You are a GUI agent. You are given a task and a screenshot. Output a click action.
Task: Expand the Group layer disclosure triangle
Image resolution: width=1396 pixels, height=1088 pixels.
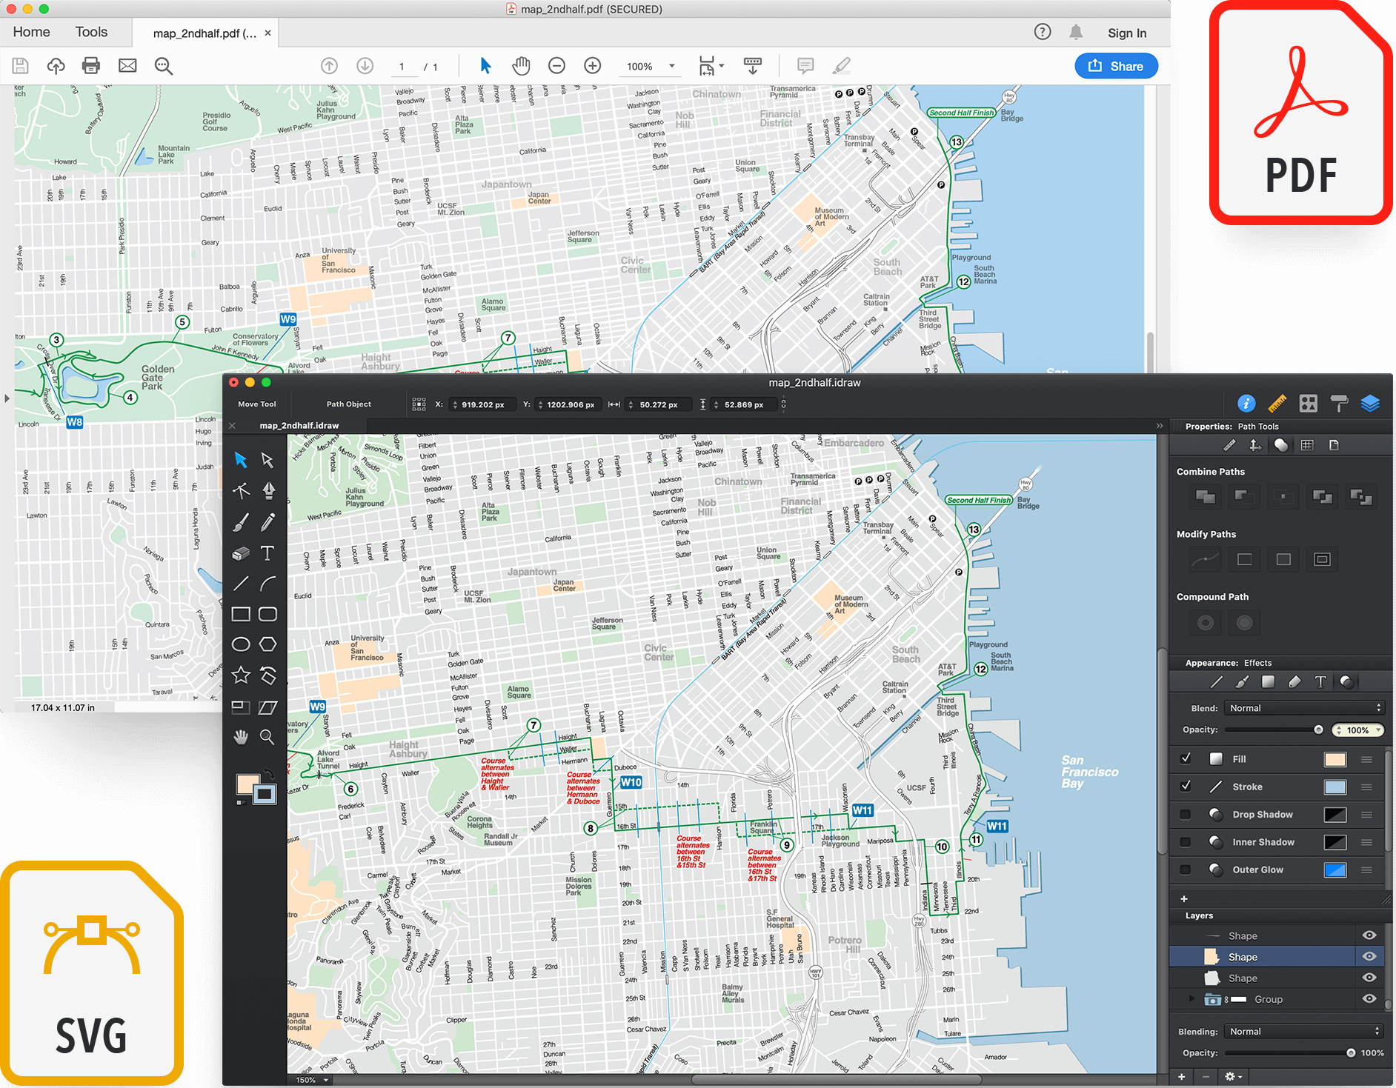pyautogui.click(x=1192, y=999)
